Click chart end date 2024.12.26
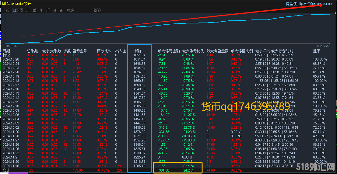 tap(323, 46)
